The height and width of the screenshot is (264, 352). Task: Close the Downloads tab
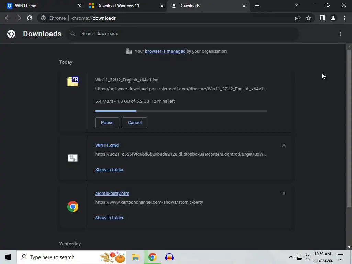244,6
